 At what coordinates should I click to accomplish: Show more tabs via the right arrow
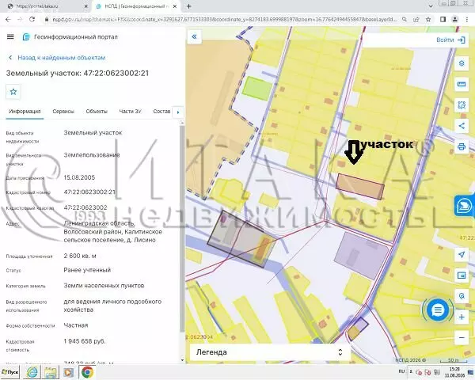pyautogui.click(x=178, y=112)
